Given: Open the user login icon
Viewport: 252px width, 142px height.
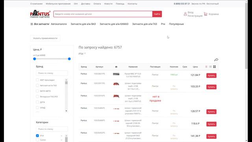Looking at the screenshot, I should (x=185, y=14).
